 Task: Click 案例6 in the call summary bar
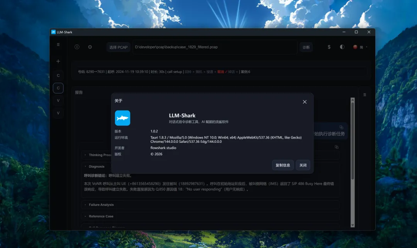(246, 72)
